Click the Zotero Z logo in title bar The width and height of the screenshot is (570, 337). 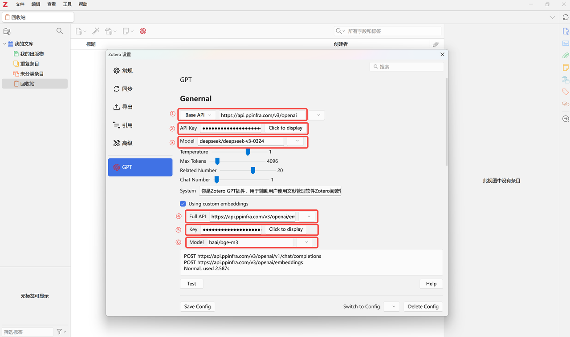[x=4, y=4]
